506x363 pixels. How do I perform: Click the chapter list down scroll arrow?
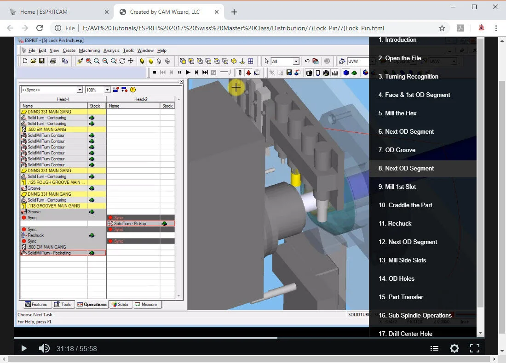(481, 332)
